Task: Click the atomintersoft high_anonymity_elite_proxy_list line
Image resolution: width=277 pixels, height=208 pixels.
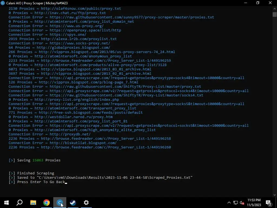Action: [x=82, y=130]
